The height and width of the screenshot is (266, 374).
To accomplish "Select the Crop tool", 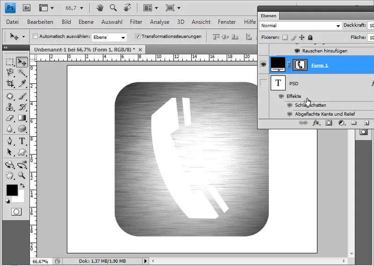I will 9,83.
